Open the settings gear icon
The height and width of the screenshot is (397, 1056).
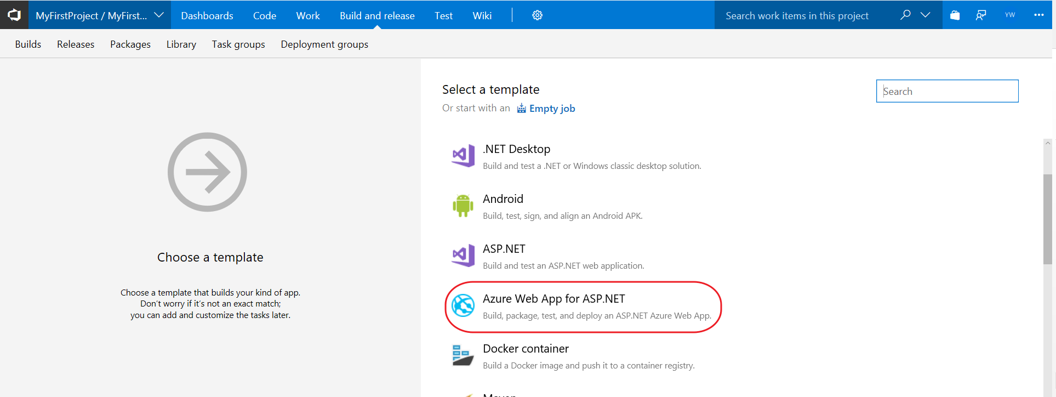537,15
